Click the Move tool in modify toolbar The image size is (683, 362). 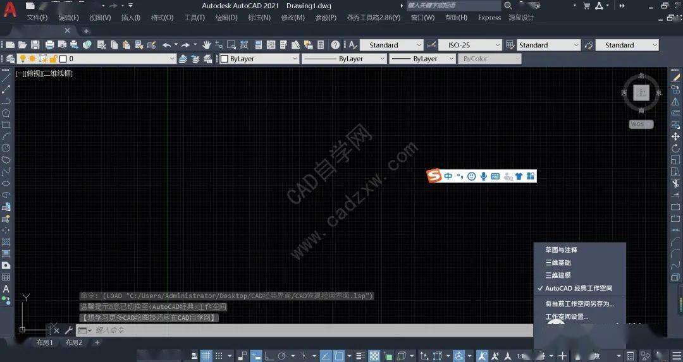tap(675, 136)
